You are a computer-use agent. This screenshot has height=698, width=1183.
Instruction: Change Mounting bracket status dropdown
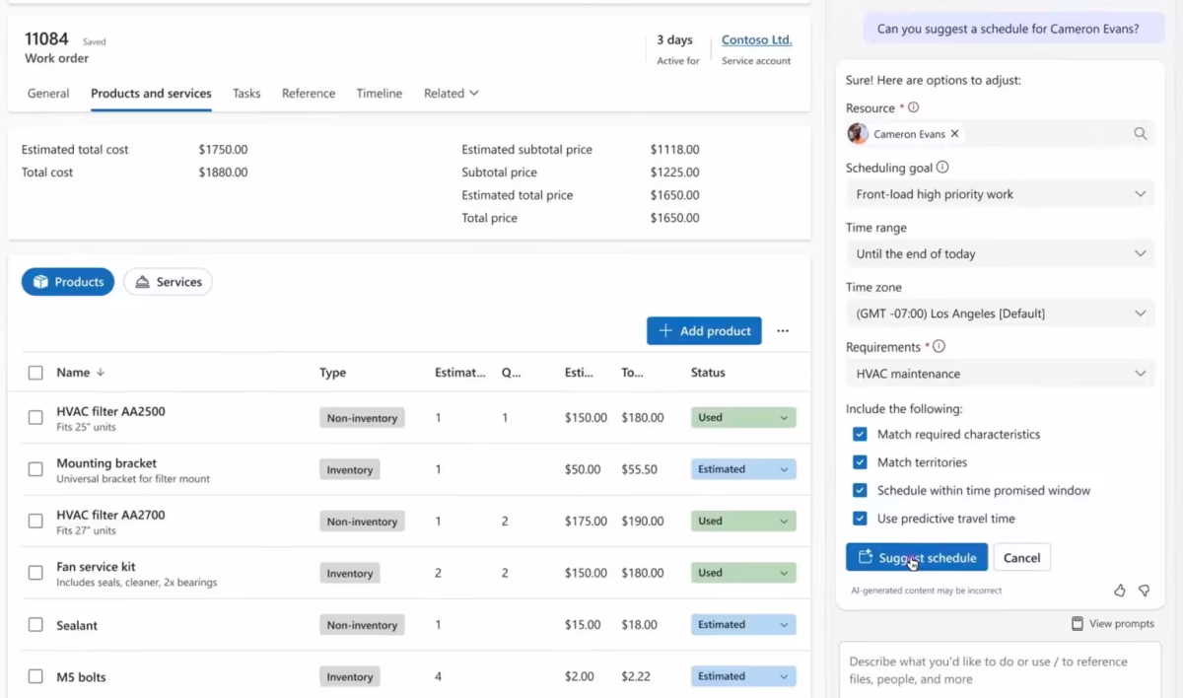coord(743,469)
